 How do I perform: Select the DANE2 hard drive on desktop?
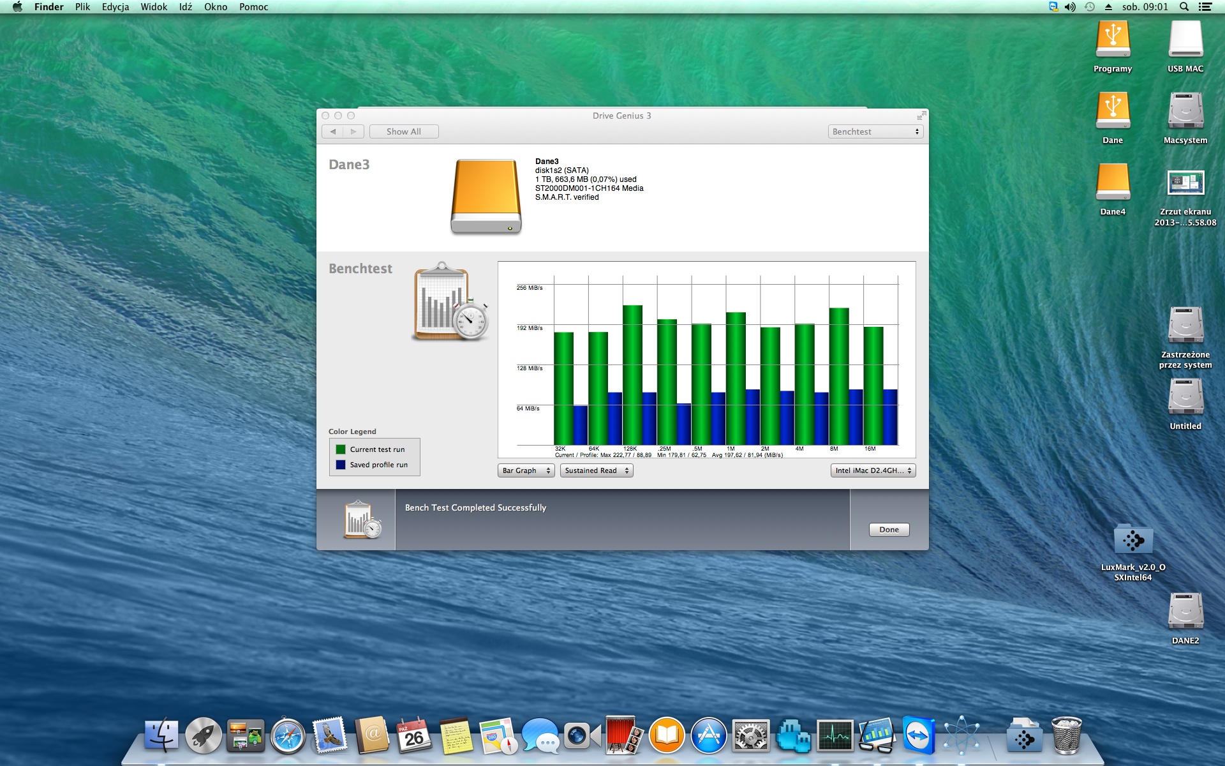[1185, 612]
